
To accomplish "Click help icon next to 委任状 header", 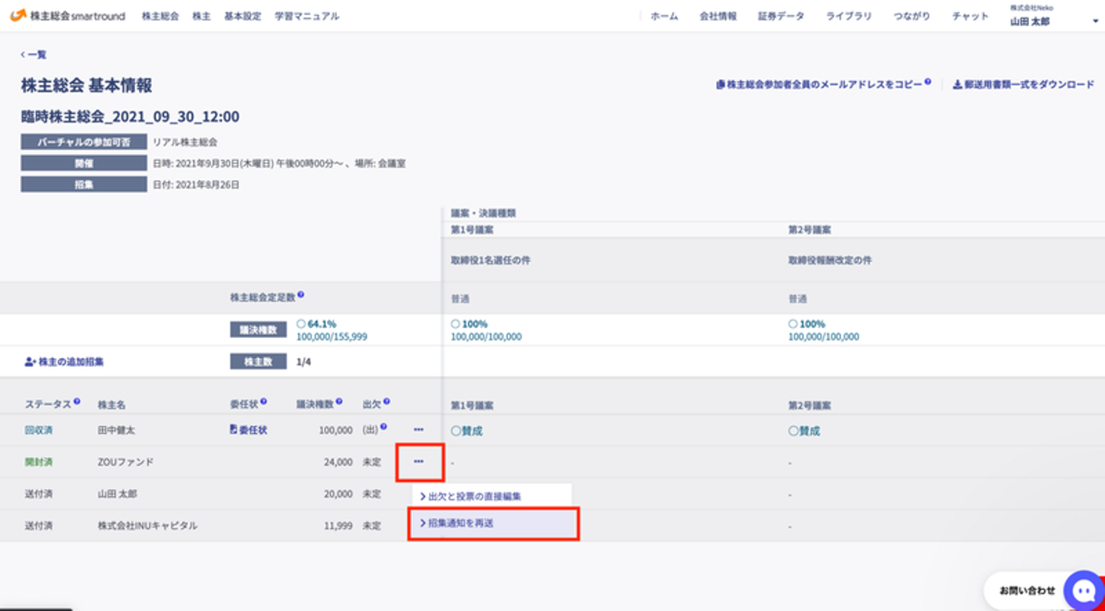I will [x=264, y=401].
